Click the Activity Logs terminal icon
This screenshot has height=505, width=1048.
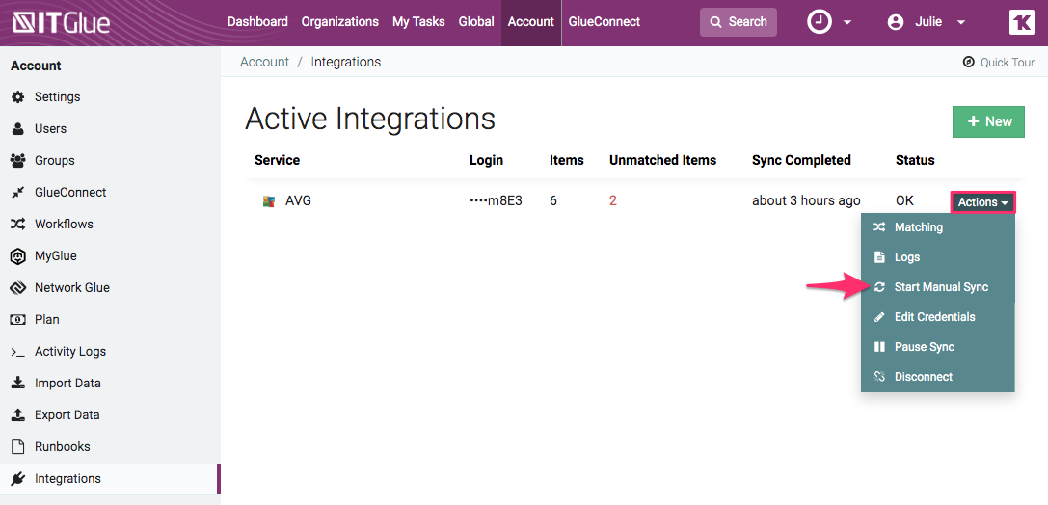(18, 352)
